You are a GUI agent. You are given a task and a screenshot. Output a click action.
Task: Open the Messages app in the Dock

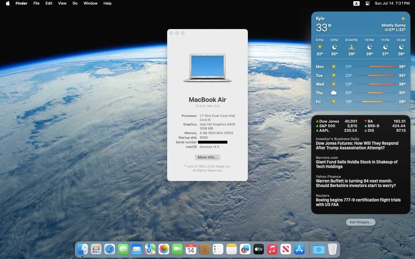point(123,249)
